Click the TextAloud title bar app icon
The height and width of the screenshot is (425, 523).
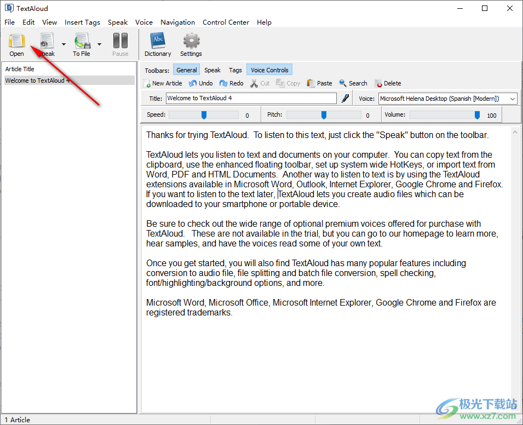9,8
